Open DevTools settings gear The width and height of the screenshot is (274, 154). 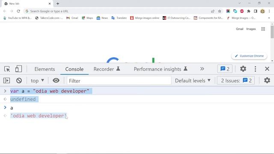(243, 69)
